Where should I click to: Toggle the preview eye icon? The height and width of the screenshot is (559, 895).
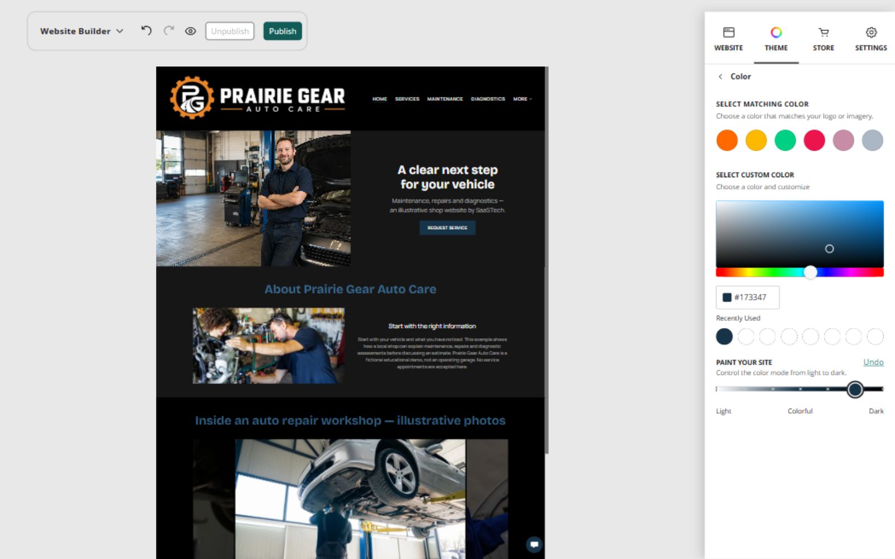[x=190, y=31]
